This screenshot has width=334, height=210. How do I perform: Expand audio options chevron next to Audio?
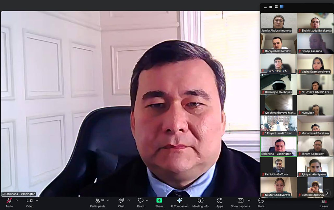point(17,200)
